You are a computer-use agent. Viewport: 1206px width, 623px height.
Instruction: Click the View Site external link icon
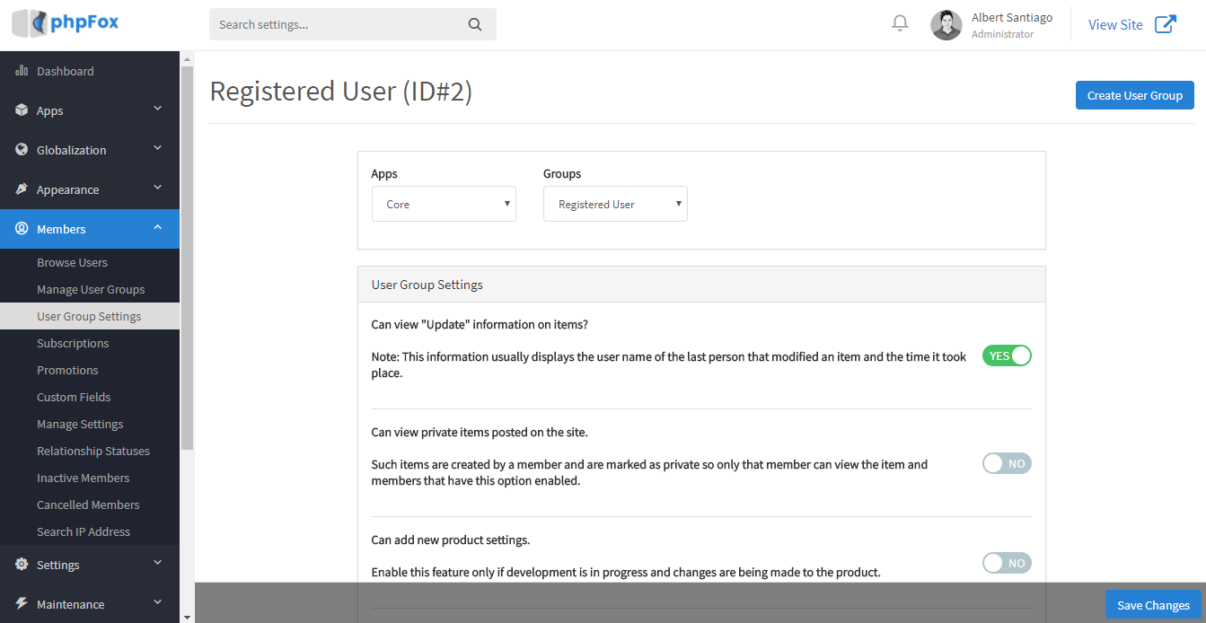[1165, 24]
